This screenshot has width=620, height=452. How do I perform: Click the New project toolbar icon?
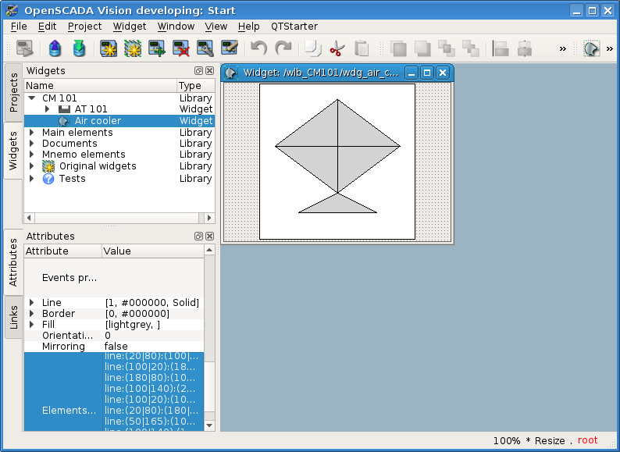click(x=109, y=49)
